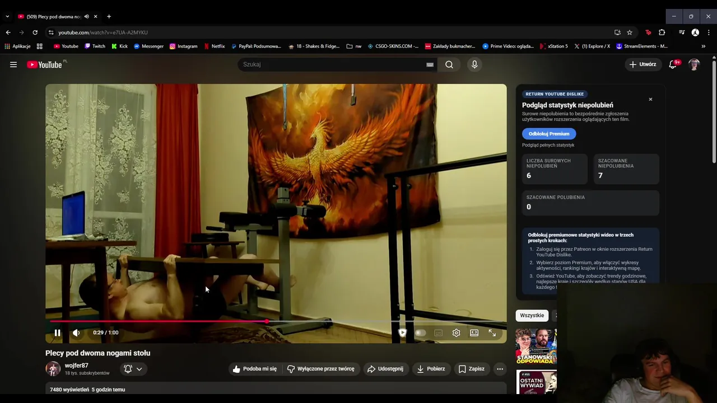This screenshot has height=403, width=717.
Task: Open the StreamElements bookmark
Action: pyautogui.click(x=642, y=46)
